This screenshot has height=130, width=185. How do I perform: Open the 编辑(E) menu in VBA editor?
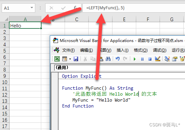[x=86, y=50]
